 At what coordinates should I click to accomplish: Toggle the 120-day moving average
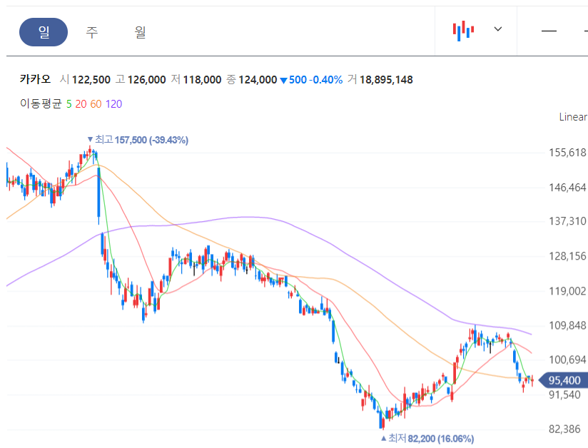[x=113, y=104]
